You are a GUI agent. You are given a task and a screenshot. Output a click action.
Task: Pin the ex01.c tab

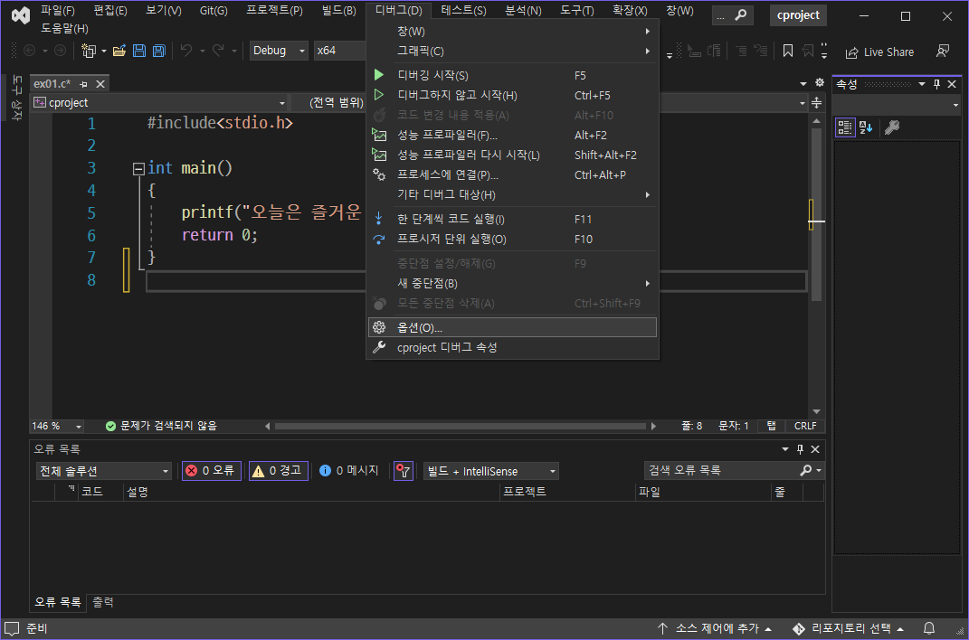click(83, 84)
